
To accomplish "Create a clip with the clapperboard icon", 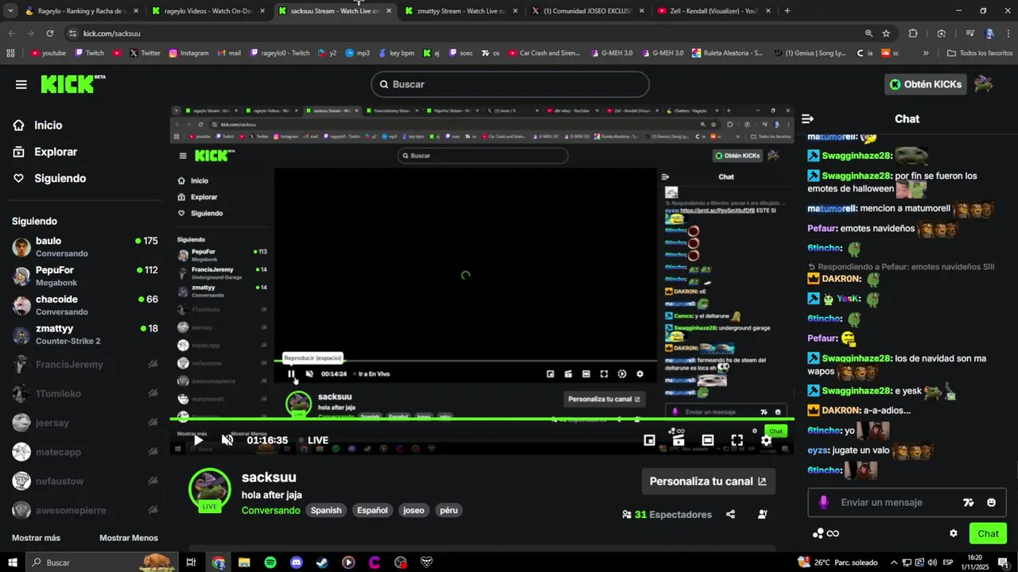I will pos(678,440).
